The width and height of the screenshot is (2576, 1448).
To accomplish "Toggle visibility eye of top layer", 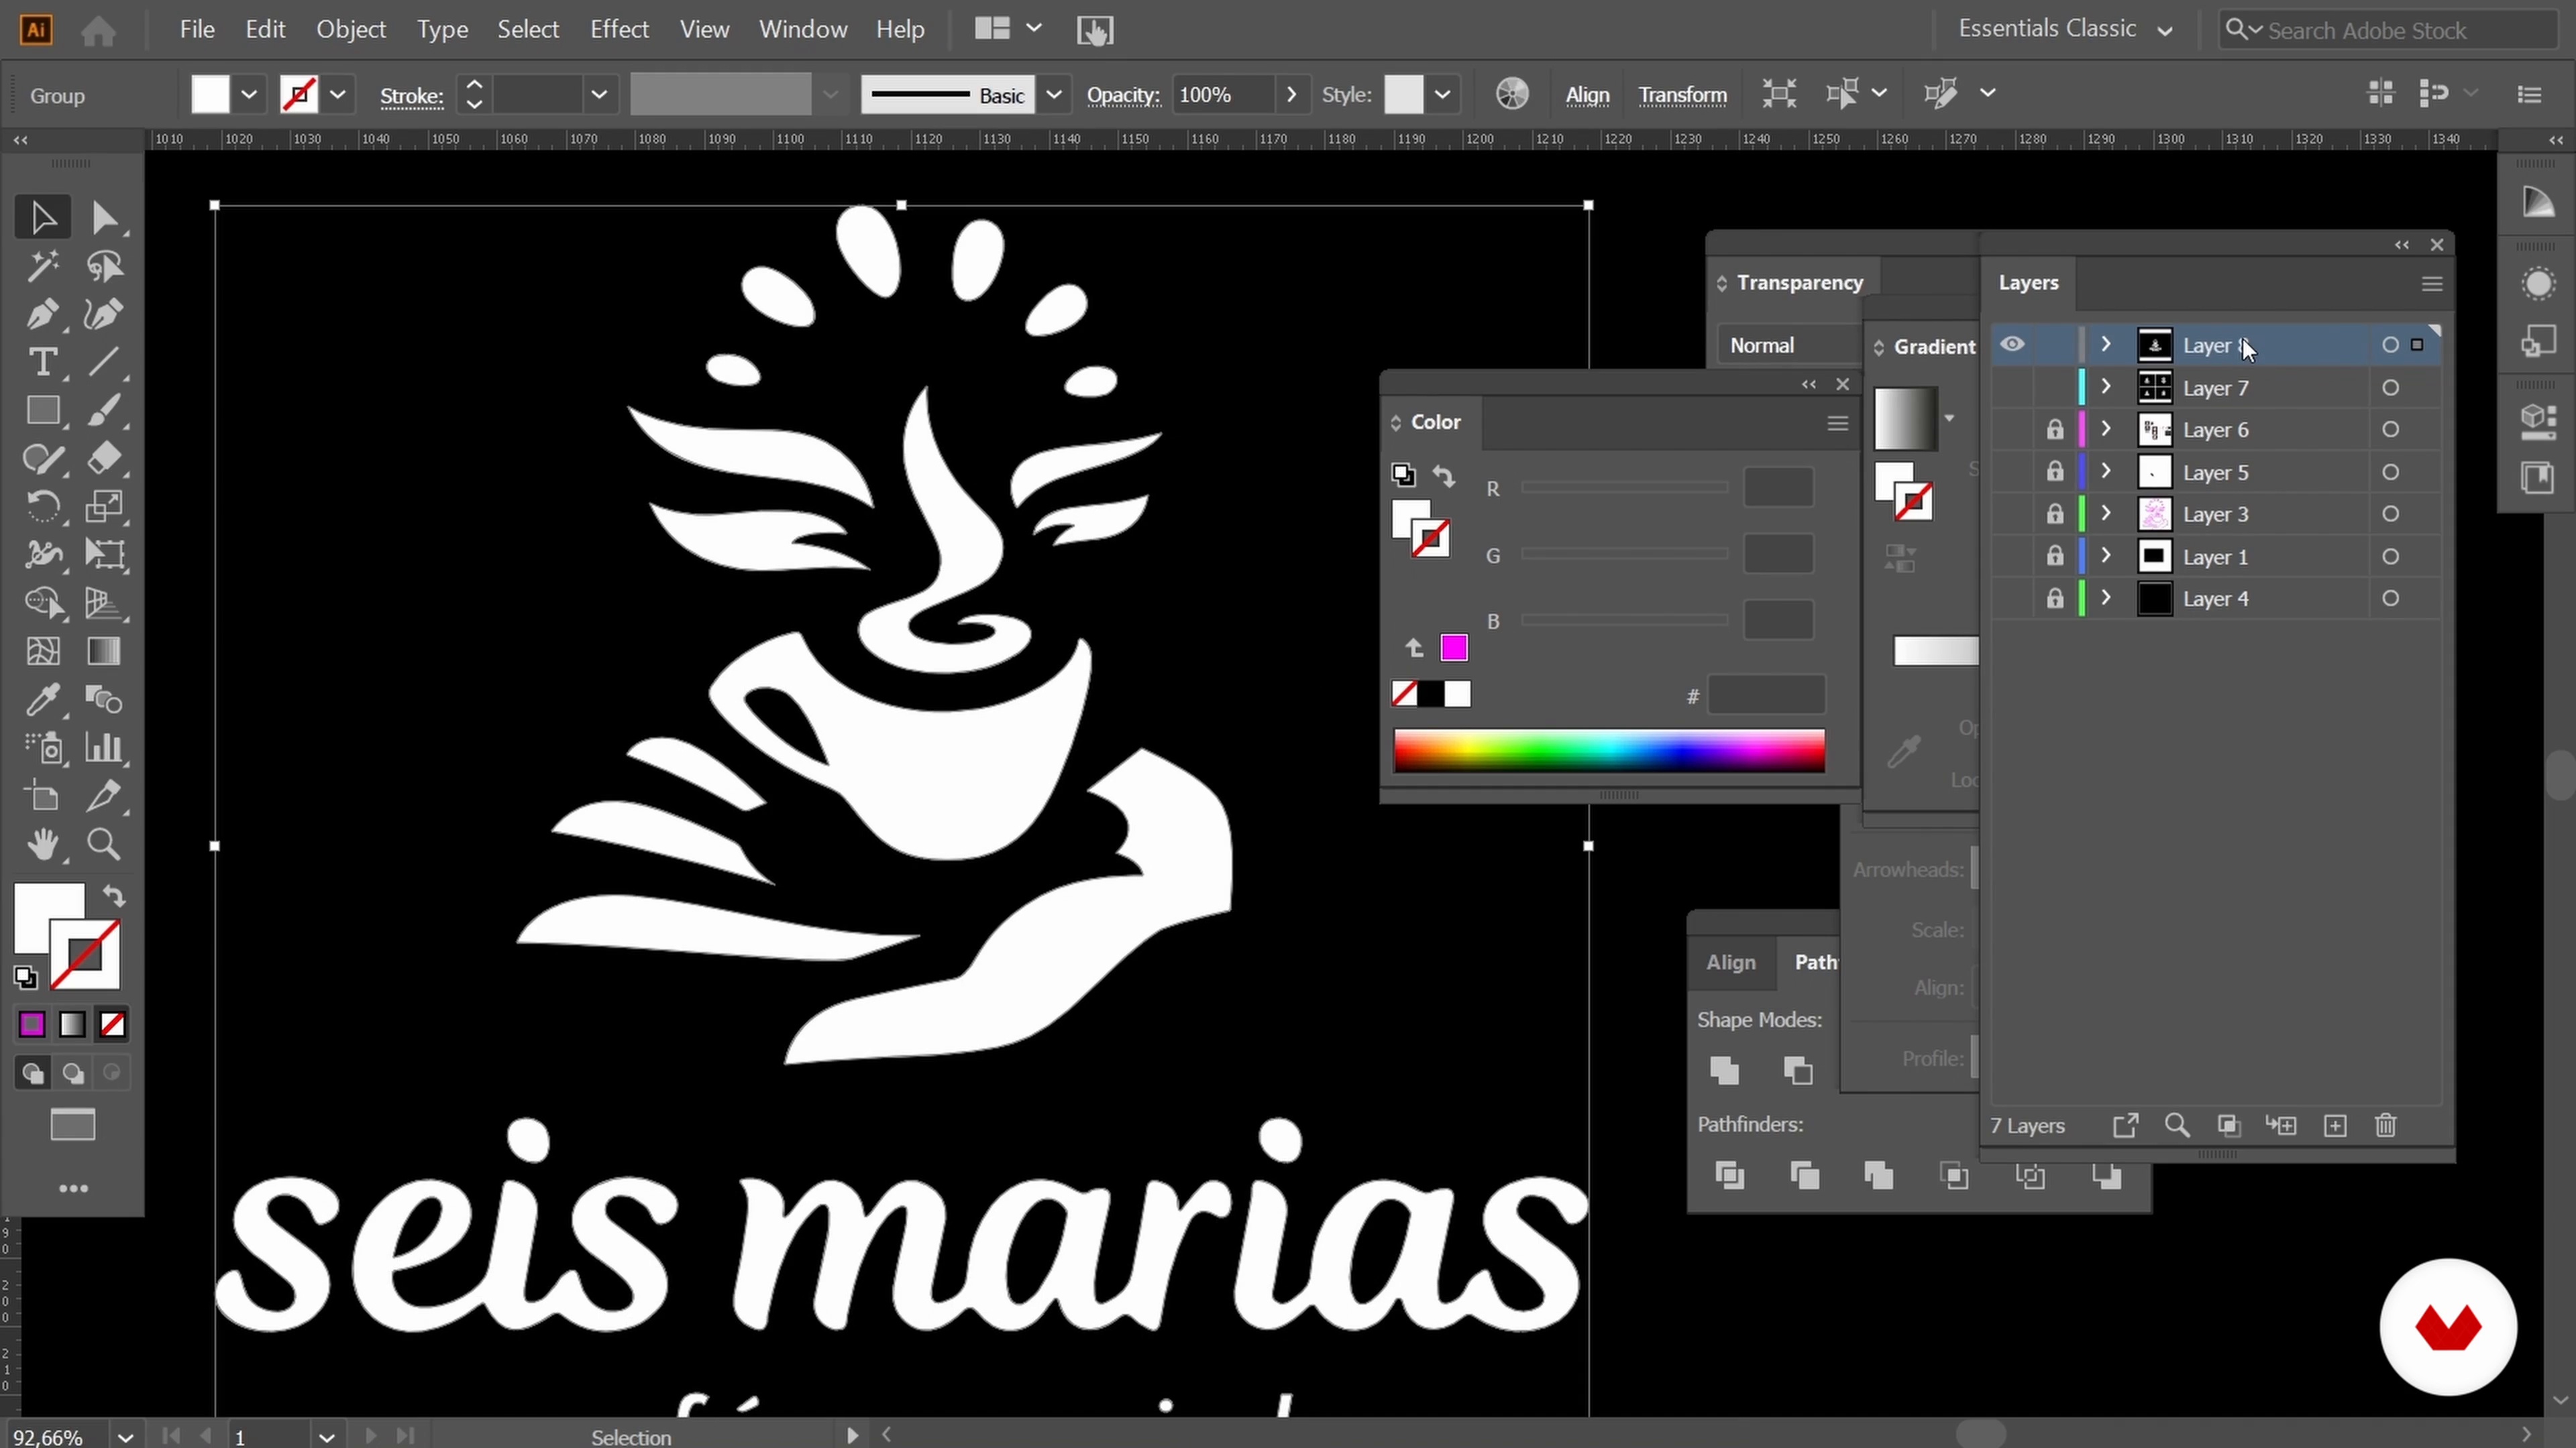I will pyautogui.click(x=2012, y=345).
